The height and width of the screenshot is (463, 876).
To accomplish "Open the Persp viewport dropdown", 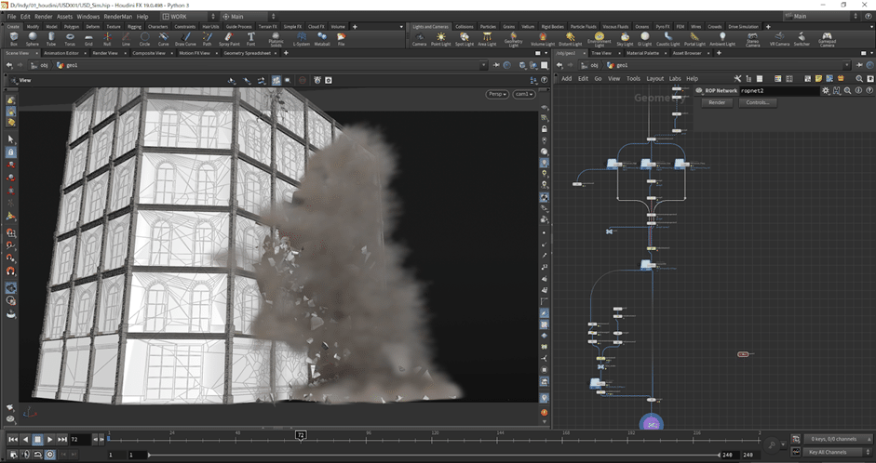I will click(x=497, y=94).
